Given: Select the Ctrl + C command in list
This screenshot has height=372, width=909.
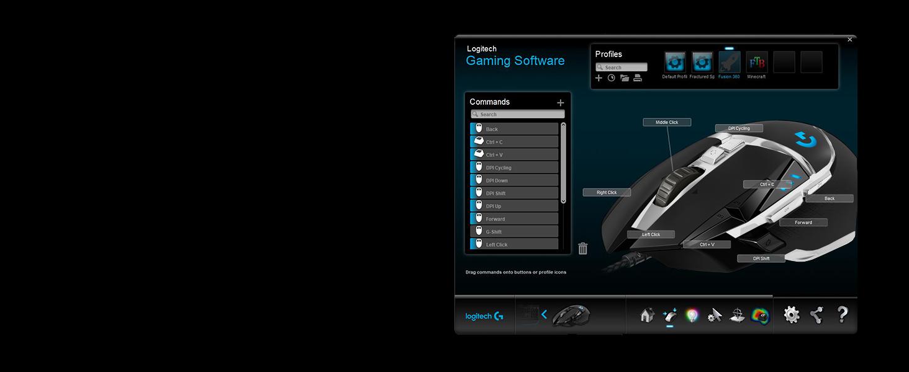Looking at the screenshot, I should pyautogui.click(x=514, y=142).
